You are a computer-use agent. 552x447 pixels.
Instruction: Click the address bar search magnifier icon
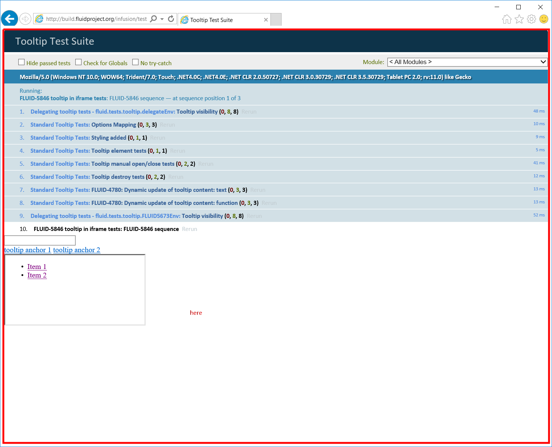click(x=153, y=19)
